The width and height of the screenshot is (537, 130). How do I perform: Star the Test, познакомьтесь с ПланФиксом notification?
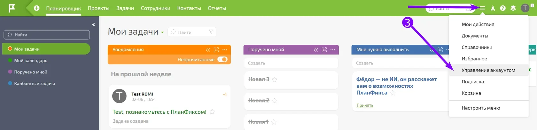(212, 112)
